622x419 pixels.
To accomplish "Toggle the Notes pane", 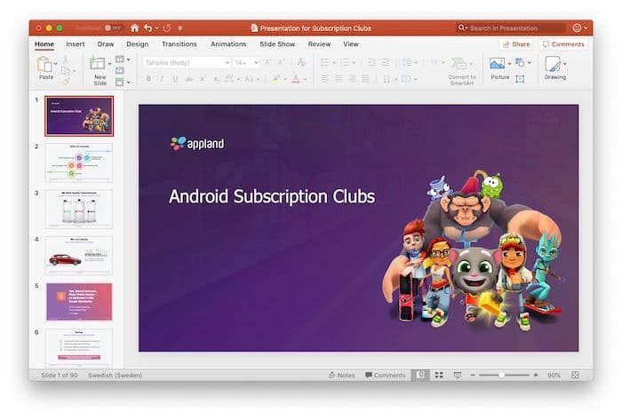I will point(341,375).
